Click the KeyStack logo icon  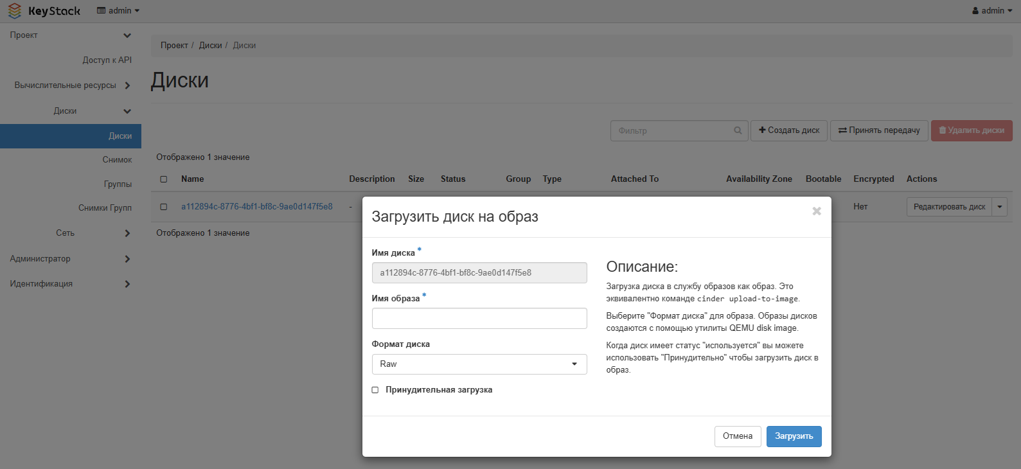click(x=15, y=11)
